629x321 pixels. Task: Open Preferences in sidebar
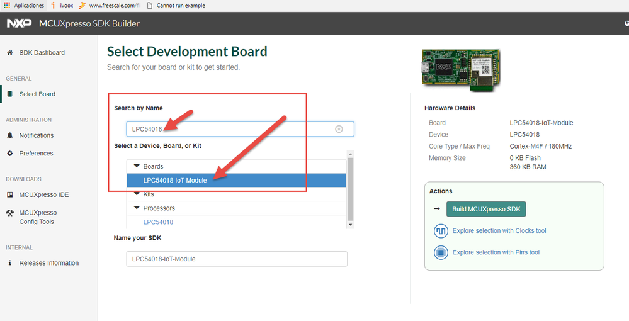point(36,154)
